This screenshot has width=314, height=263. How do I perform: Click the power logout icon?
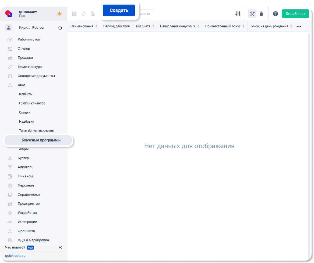60,28
